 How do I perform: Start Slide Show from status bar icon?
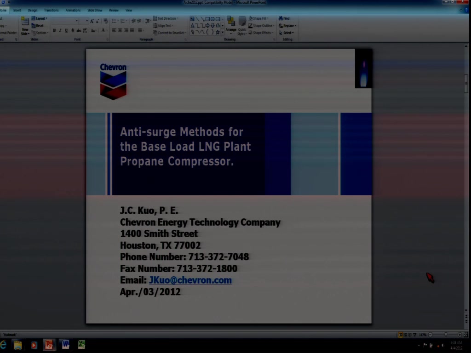pyautogui.click(x=415, y=335)
